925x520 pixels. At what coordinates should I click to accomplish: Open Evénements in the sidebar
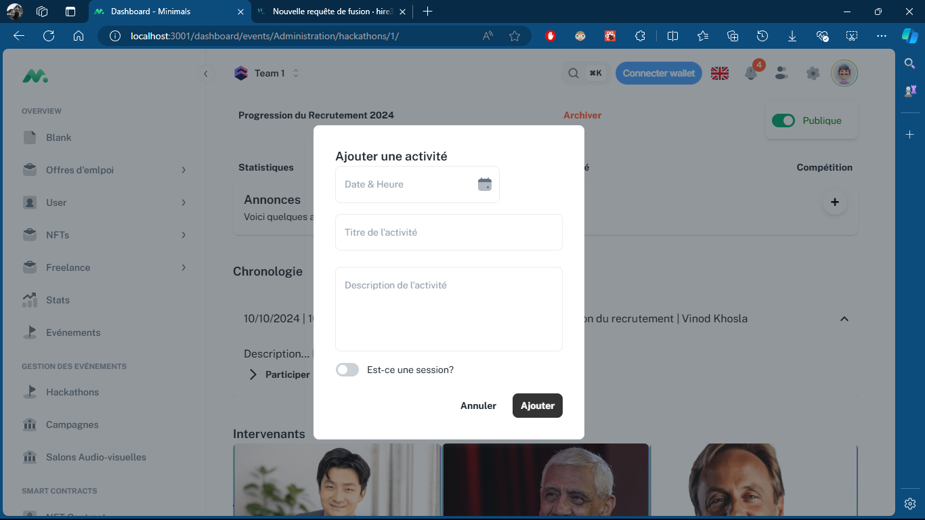tap(104, 332)
